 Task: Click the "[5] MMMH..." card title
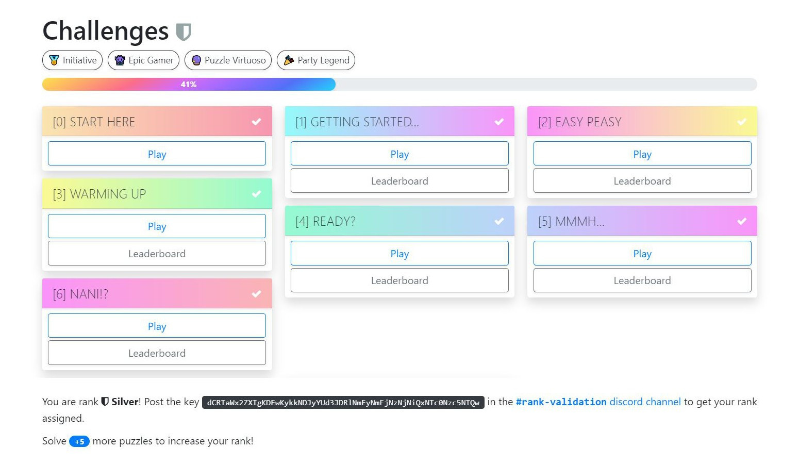point(572,221)
